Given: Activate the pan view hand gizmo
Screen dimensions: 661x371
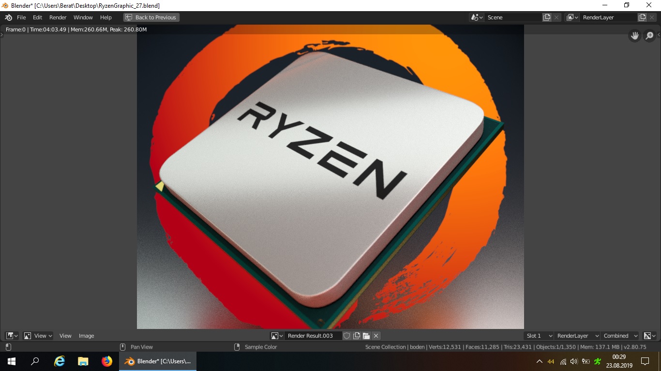Looking at the screenshot, I should click(635, 36).
